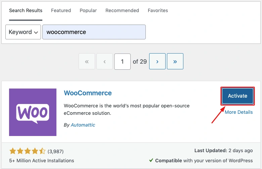Focus the current page number box
262x169 pixels.
122,62
